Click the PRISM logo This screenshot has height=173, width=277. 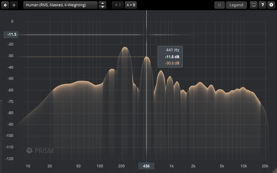(40, 151)
